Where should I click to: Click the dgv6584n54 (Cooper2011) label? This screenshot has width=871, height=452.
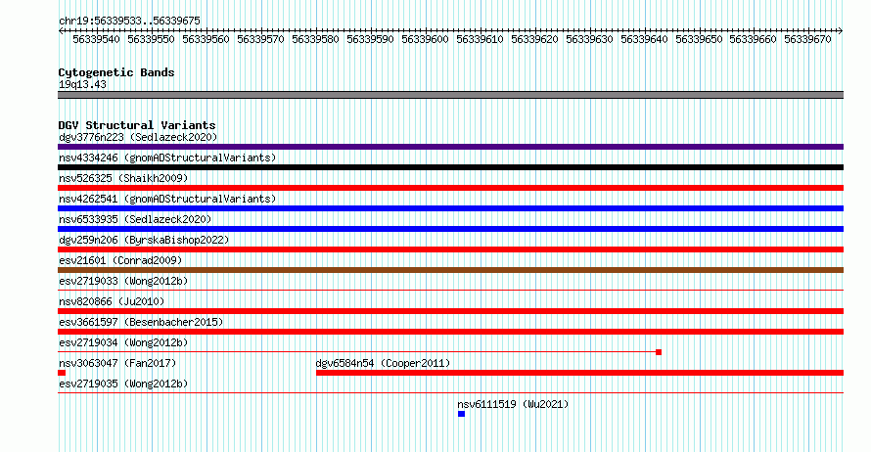tap(383, 363)
